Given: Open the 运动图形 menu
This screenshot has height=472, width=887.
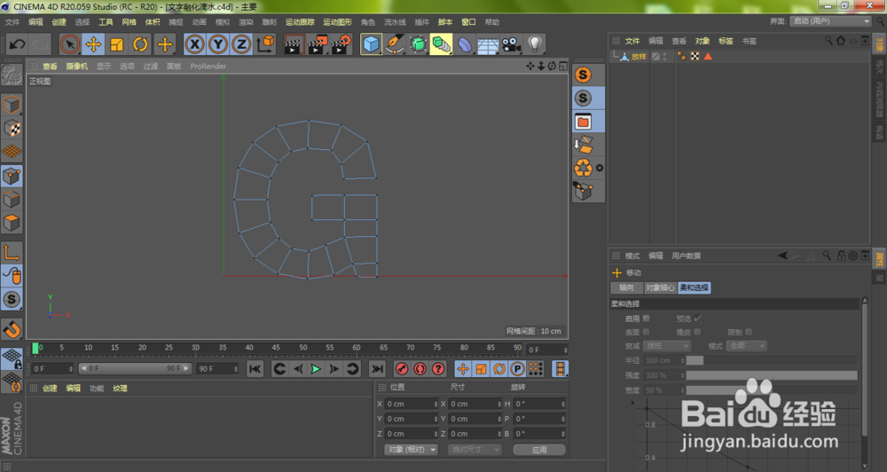Looking at the screenshot, I should [336, 21].
